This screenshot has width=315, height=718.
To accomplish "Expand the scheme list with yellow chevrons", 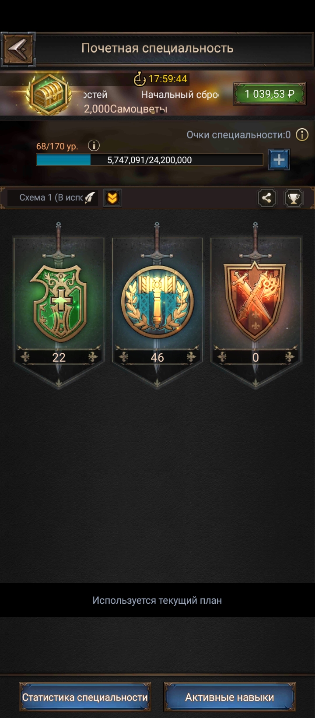I will (112, 198).
